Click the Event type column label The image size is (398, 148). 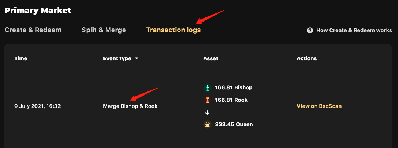tap(117, 58)
